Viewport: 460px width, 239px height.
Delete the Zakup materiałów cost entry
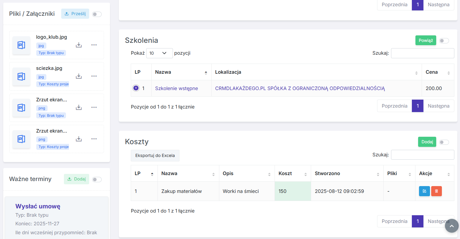click(437, 191)
